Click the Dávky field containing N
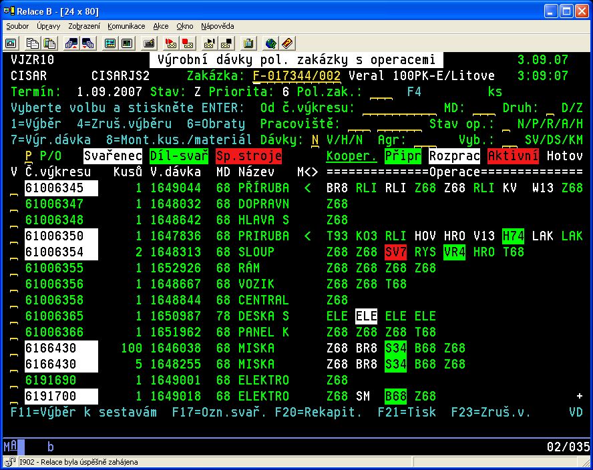Viewport: 593px width, 470px height. coord(315,140)
